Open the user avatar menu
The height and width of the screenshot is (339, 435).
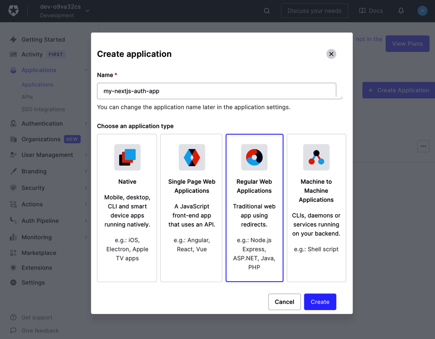(422, 11)
